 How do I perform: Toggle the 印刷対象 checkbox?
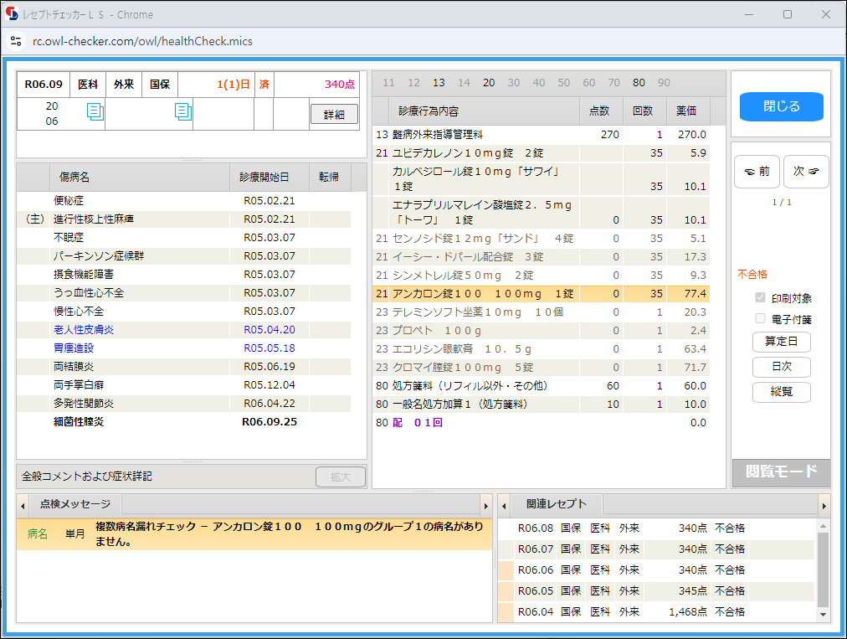(761, 298)
